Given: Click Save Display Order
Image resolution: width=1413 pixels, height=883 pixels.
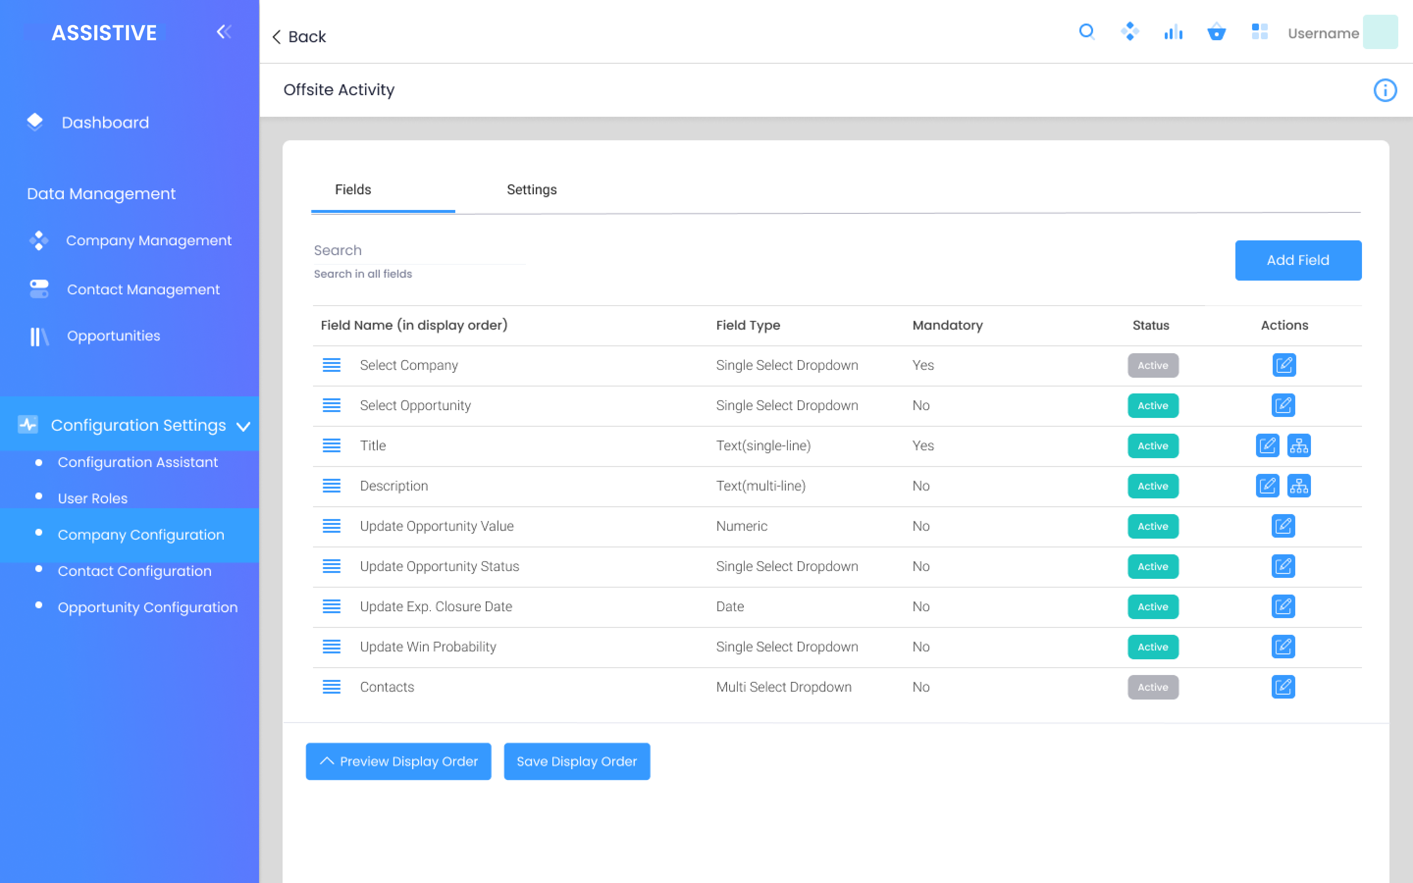Looking at the screenshot, I should (576, 761).
